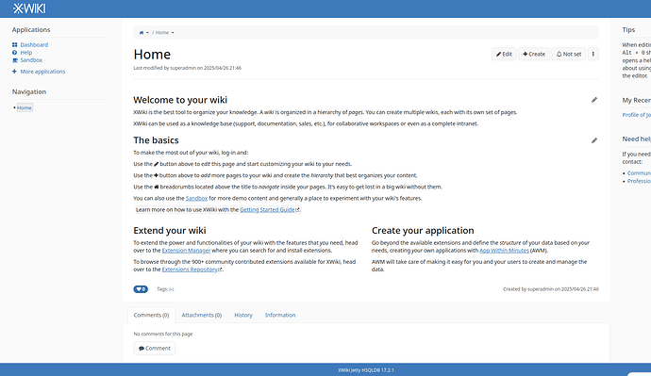Click the Create page button
This screenshot has height=376, width=651.
[x=534, y=54]
